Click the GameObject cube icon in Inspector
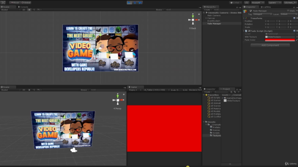298x167 pixels. point(245,11)
